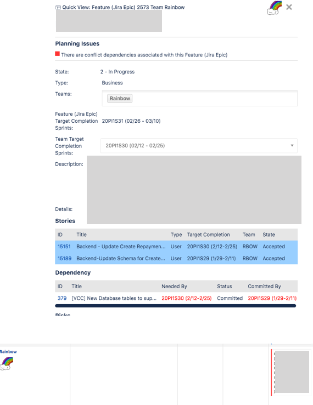The image size is (313, 405).
Task: Click the Business type value
Action: [113, 83]
